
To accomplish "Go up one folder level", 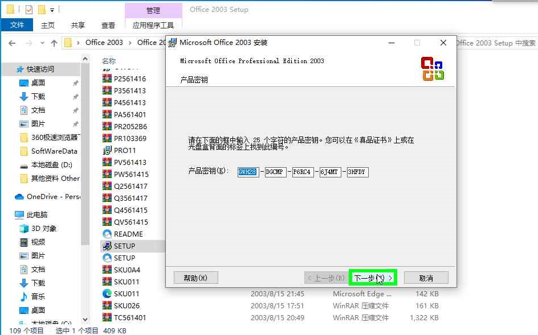I will point(54,43).
